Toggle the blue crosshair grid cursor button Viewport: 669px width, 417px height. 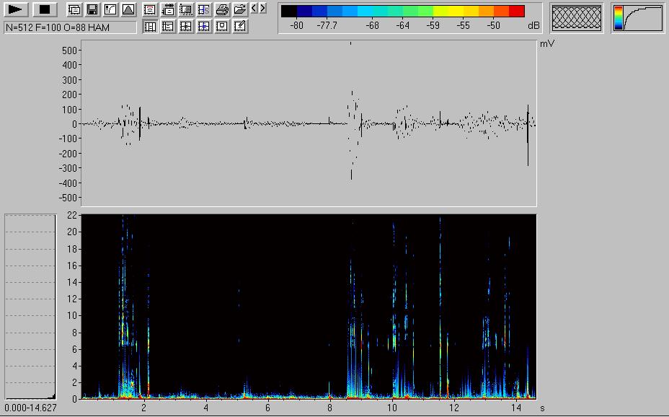click(204, 27)
